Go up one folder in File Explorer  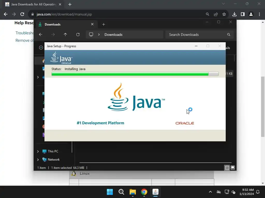click(65, 35)
